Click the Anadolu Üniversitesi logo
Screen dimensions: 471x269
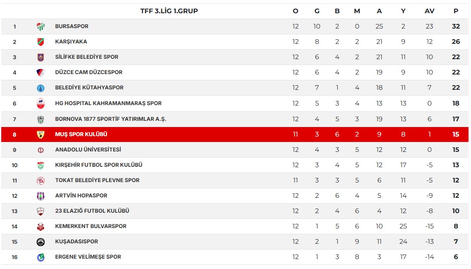coord(41,150)
